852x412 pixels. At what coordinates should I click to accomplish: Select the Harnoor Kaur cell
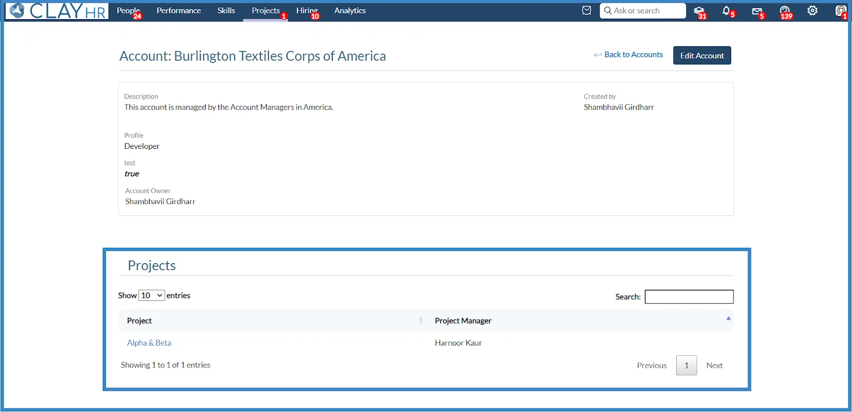(458, 343)
